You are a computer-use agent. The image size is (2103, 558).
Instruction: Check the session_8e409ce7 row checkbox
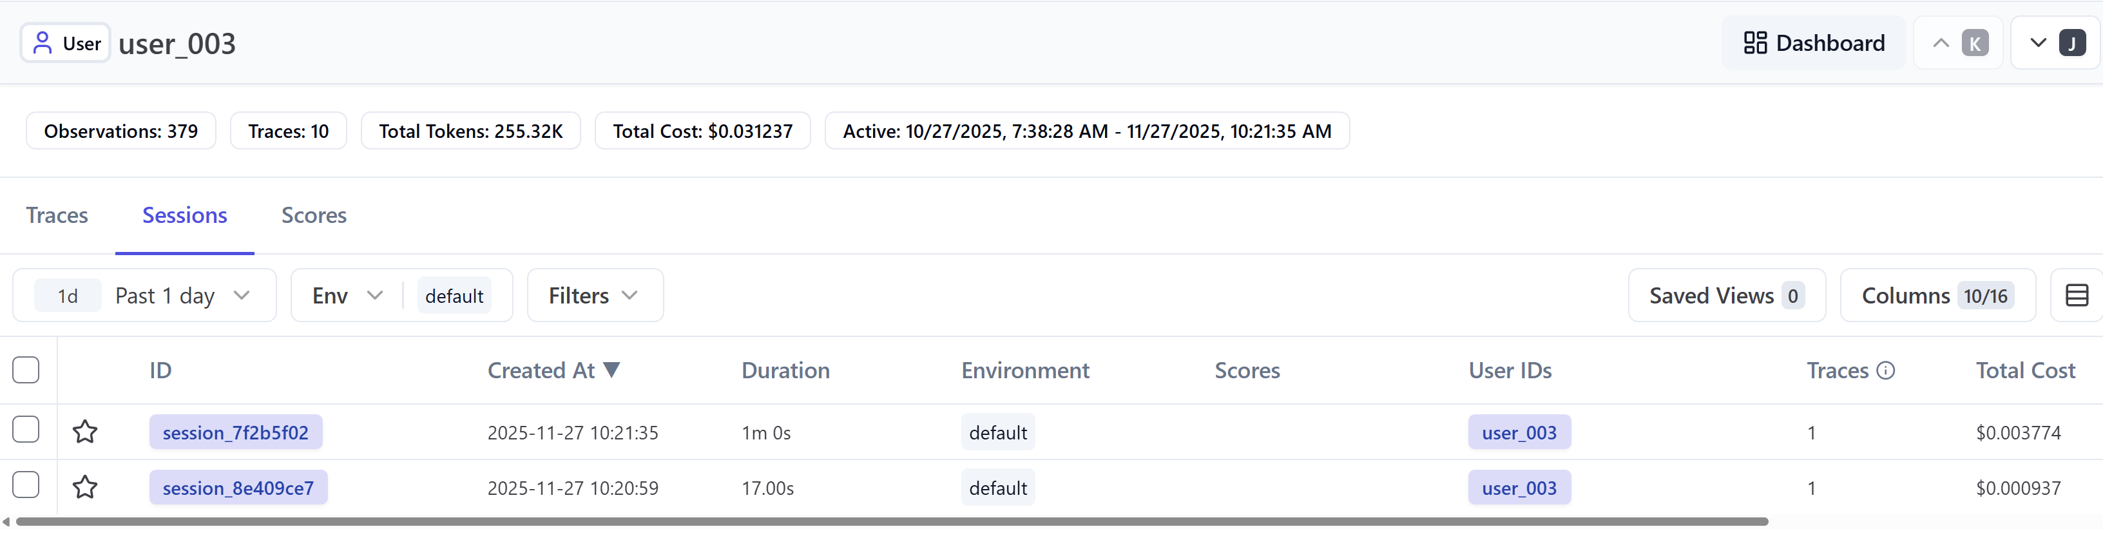(x=26, y=485)
